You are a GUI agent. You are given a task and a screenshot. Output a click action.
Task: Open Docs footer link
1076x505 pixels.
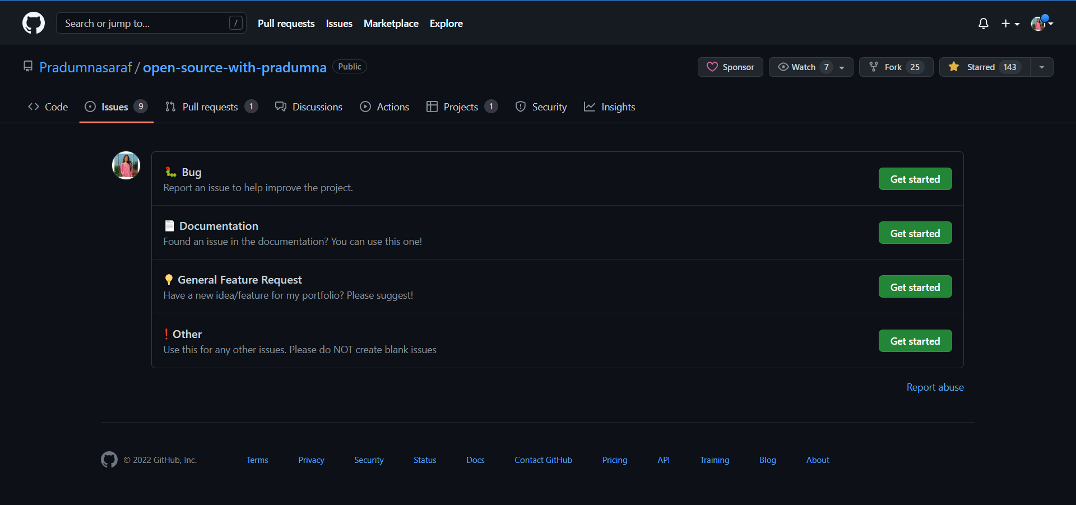pos(475,460)
